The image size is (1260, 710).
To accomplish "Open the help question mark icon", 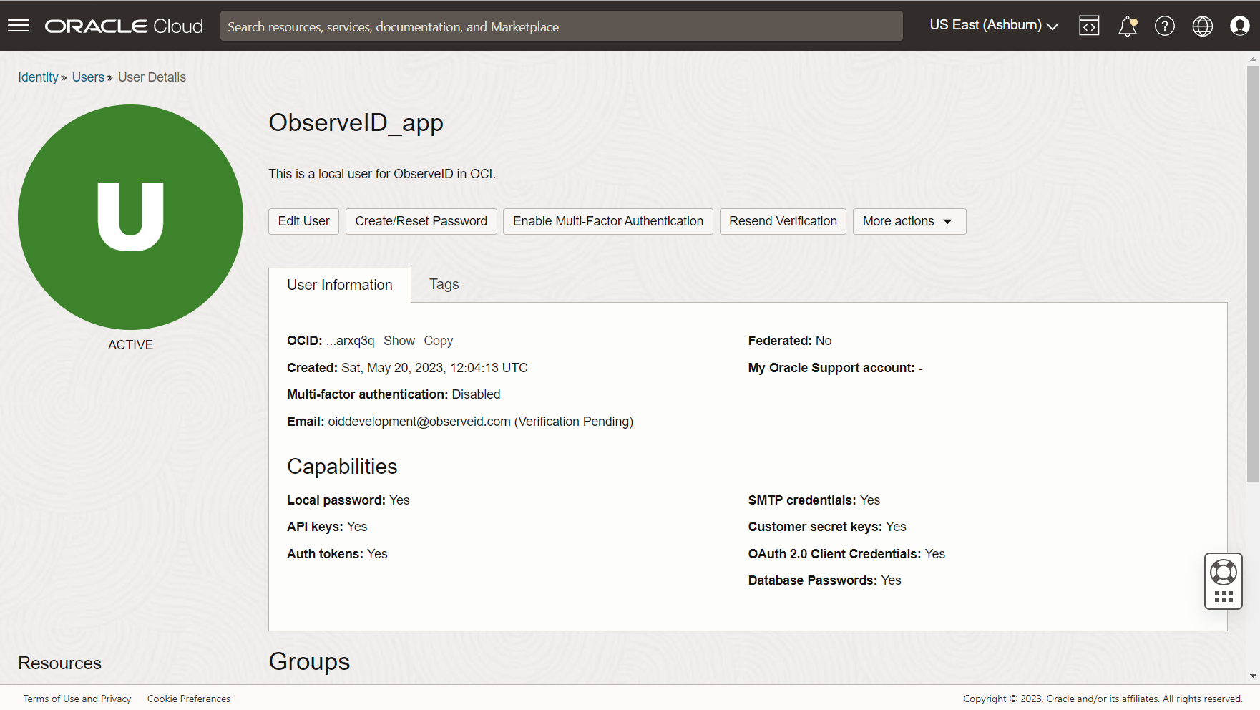I will [x=1164, y=26].
